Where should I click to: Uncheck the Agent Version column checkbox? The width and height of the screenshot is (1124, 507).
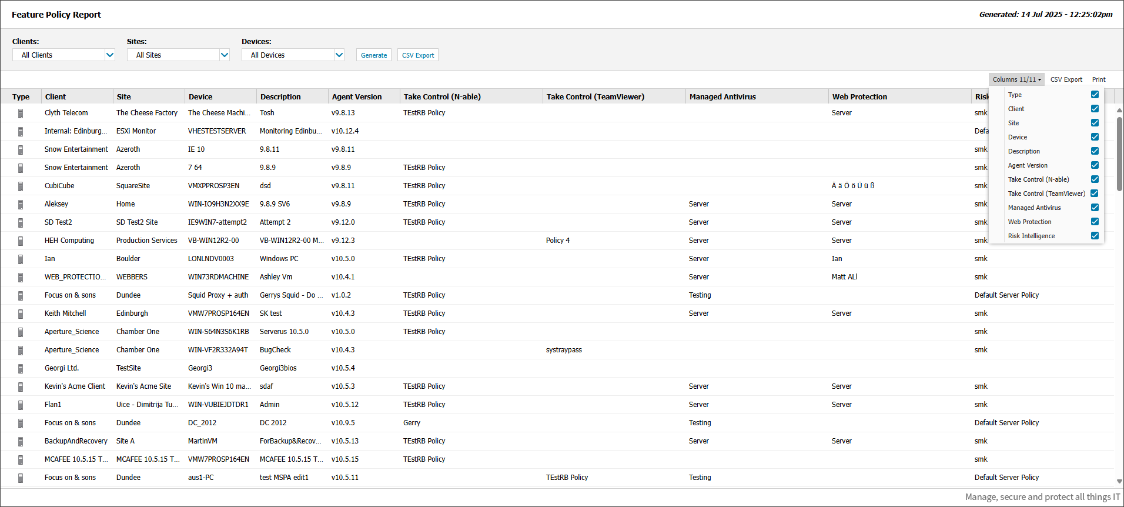coord(1095,165)
